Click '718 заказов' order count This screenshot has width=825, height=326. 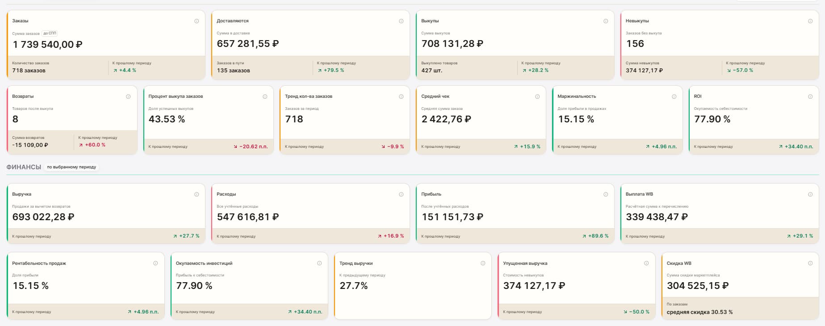29,71
